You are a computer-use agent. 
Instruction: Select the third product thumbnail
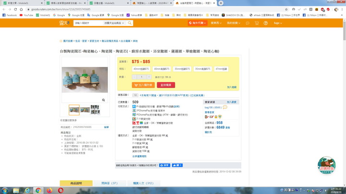(x=95, y=110)
